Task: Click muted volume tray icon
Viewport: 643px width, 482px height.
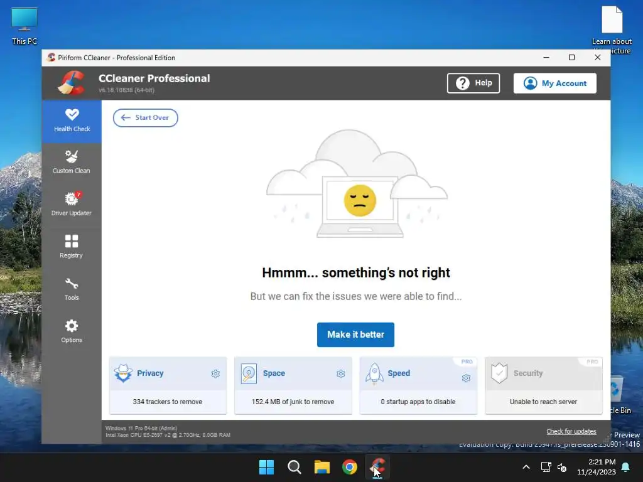Action: (562, 467)
